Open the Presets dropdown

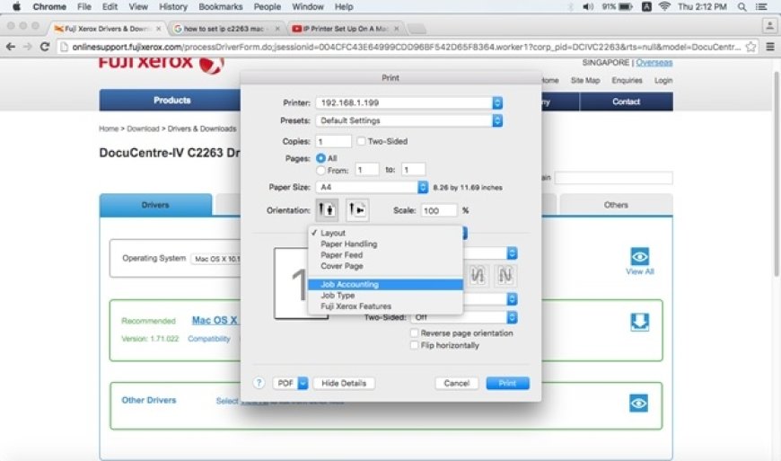409,120
